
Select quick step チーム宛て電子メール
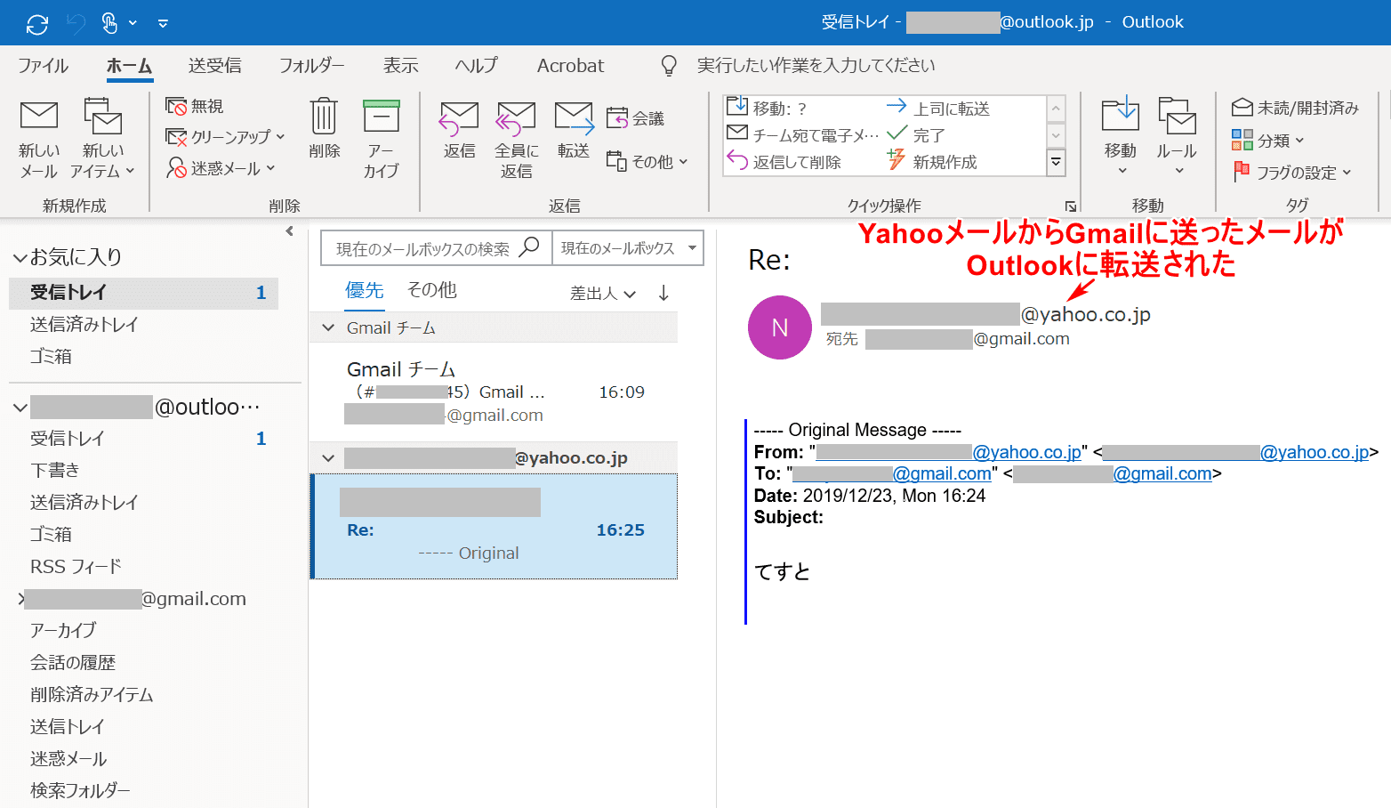(803, 134)
